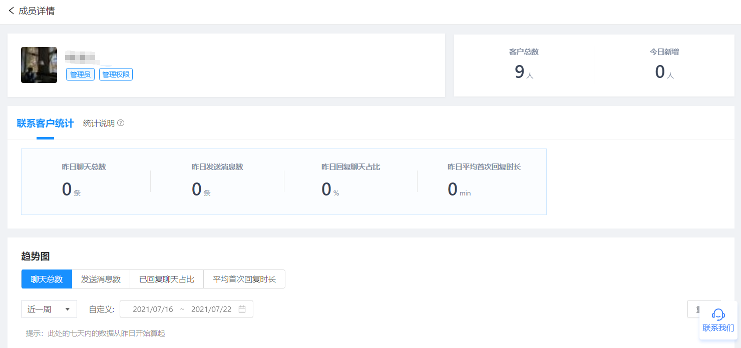Go back using the 成员详情 arrow

tap(11, 10)
